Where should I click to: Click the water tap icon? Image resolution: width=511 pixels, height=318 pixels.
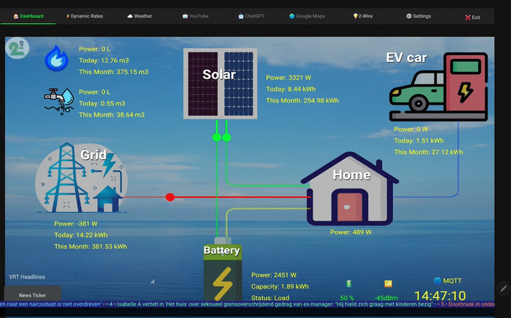click(x=58, y=102)
